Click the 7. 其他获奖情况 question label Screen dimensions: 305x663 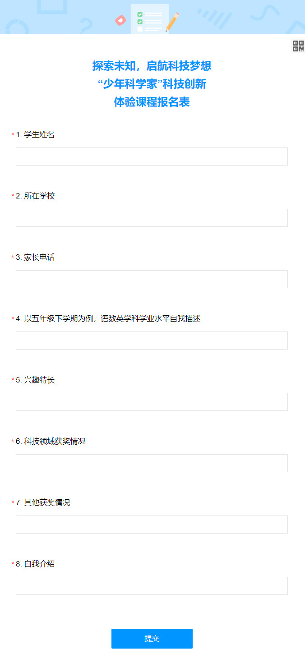pos(43,502)
